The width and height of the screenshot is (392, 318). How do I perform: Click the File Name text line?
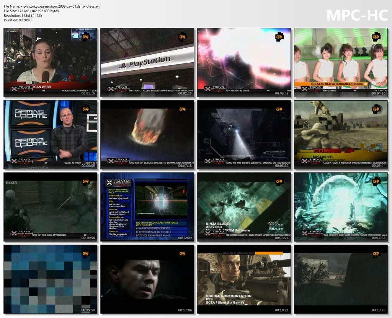pyautogui.click(x=52, y=6)
